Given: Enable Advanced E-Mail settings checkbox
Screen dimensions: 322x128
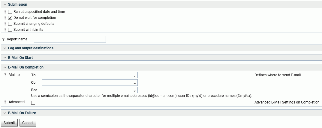Looking at the screenshot, I should click(x=33, y=103).
